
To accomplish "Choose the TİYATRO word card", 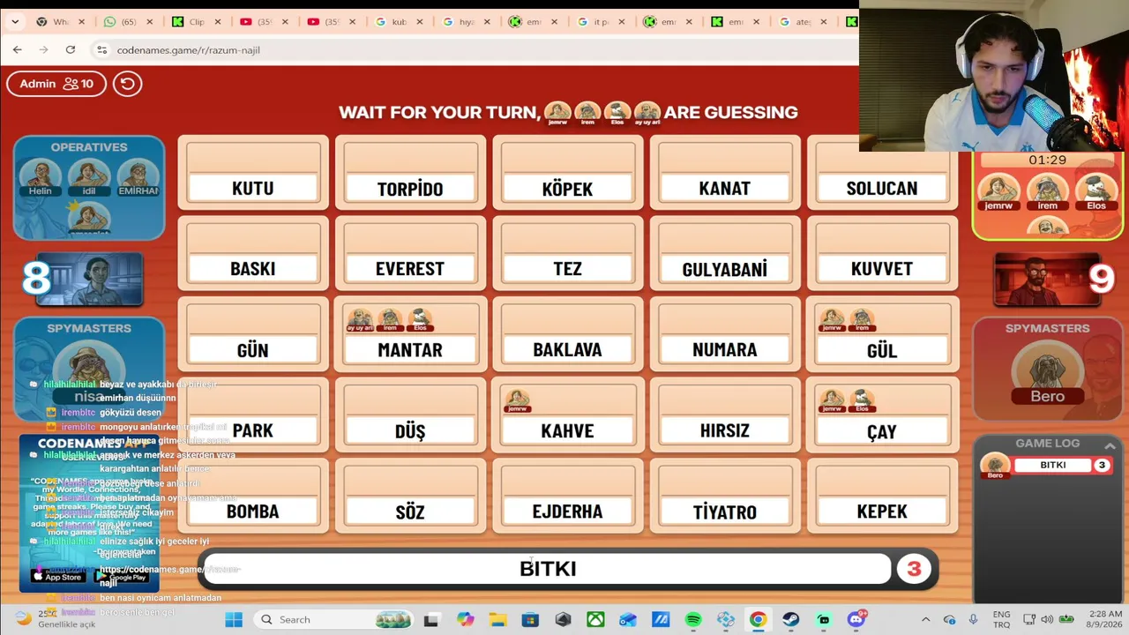I will 725,497.
